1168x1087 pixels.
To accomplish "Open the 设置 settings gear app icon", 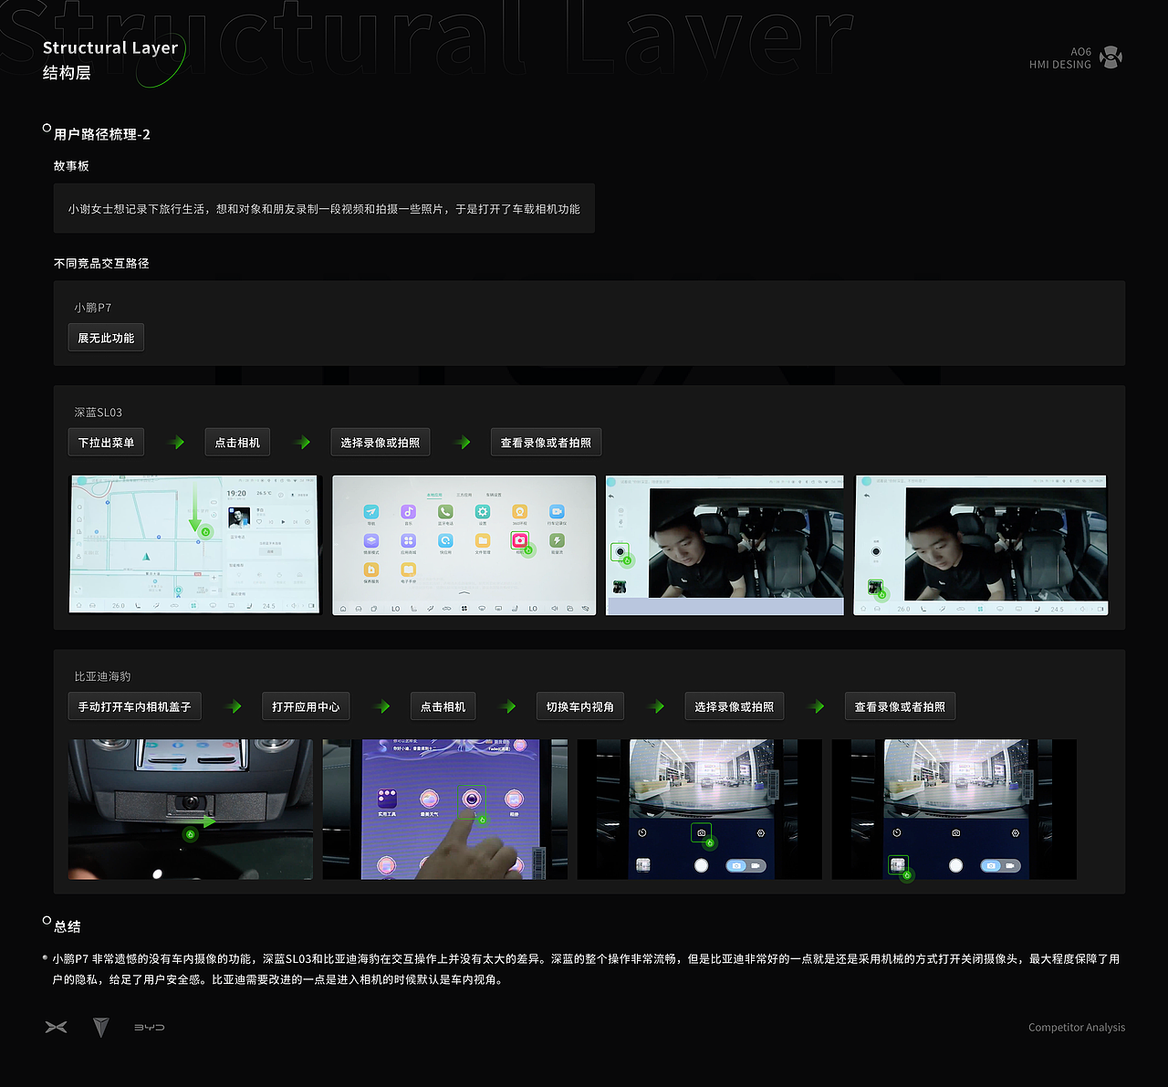I will click(483, 512).
